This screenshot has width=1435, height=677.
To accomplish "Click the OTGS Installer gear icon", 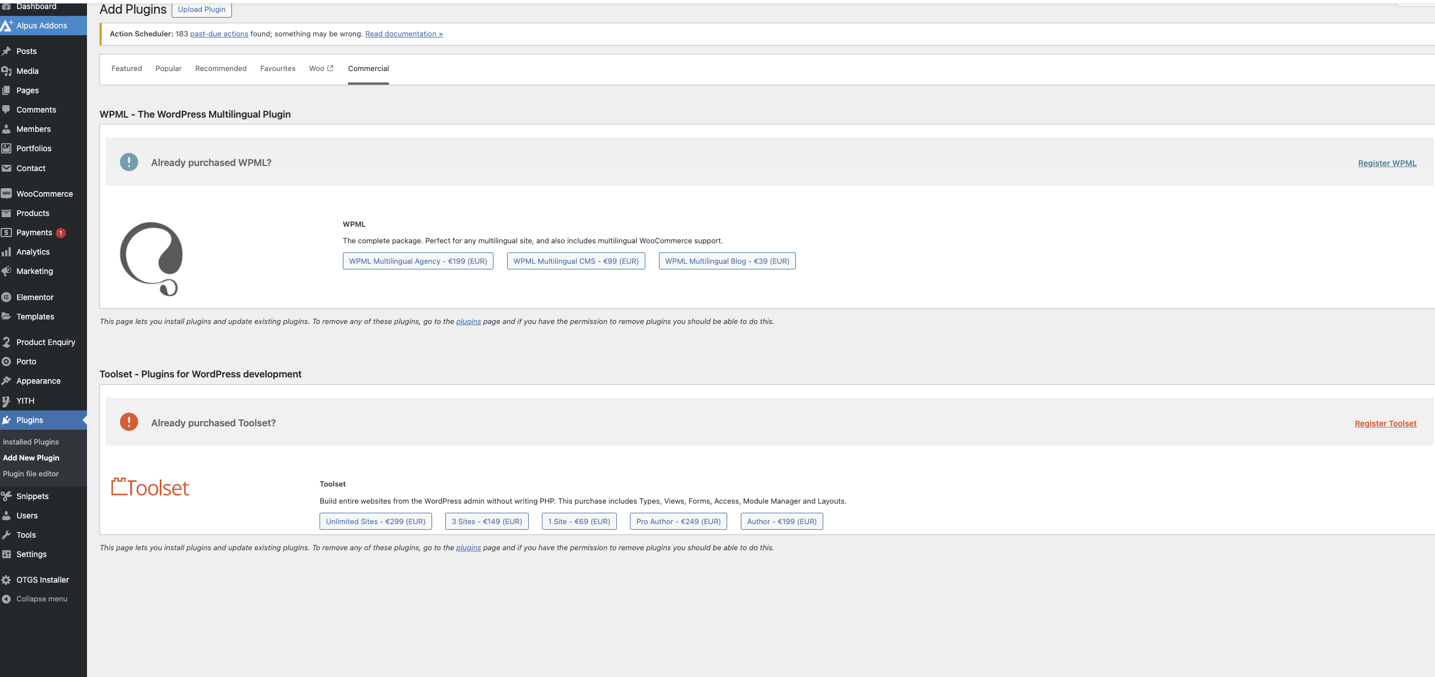I will 7,580.
